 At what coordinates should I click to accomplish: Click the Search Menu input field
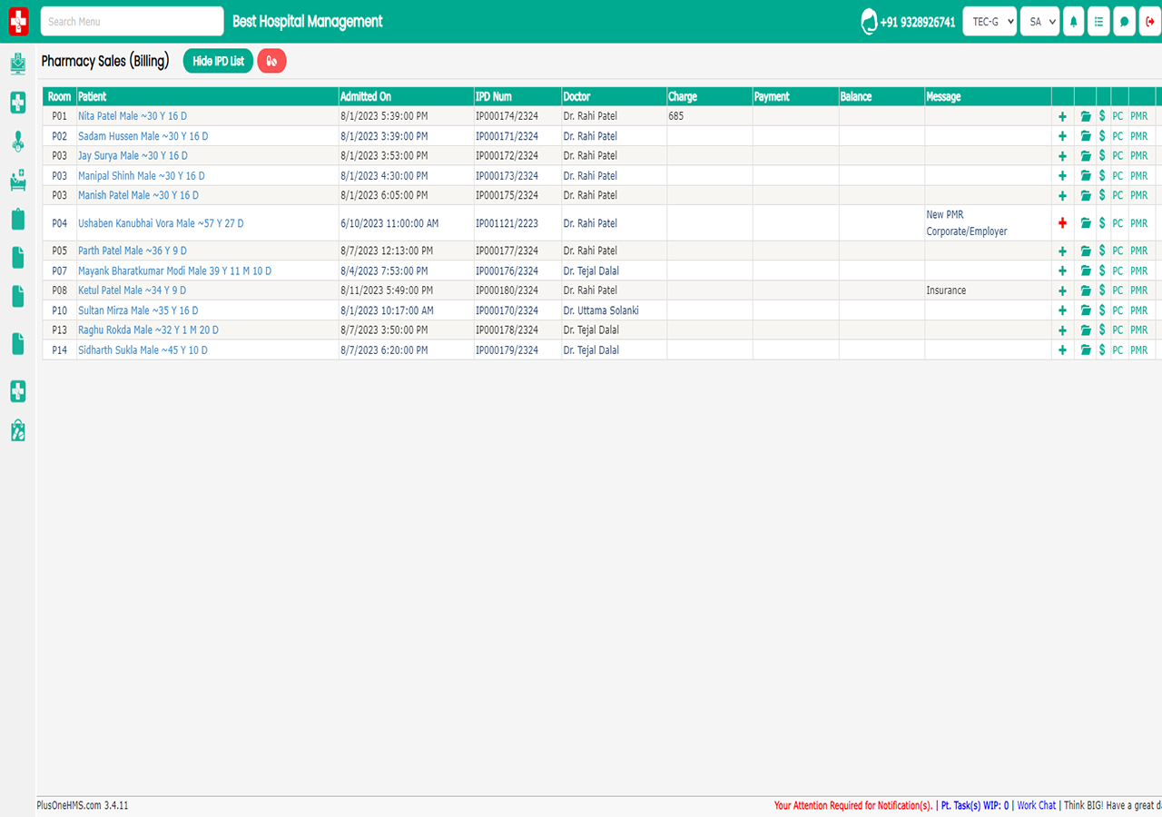coord(132,22)
